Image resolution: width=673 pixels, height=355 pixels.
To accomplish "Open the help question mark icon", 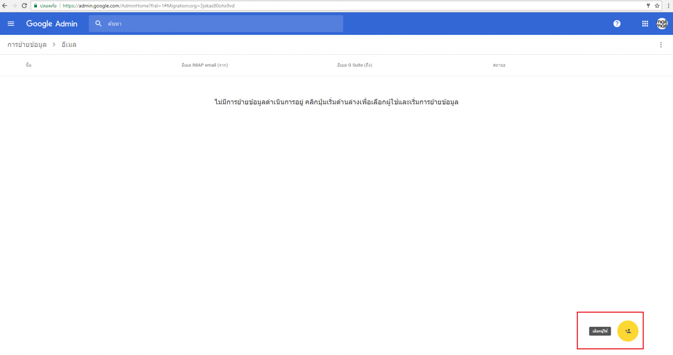I will [x=617, y=24].
